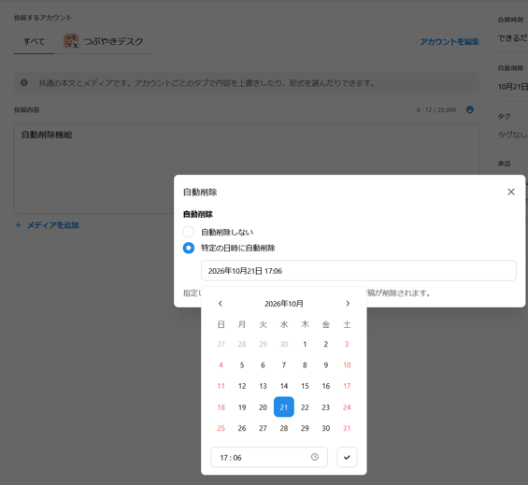Select October 2 in the calendar

(325, 344)
